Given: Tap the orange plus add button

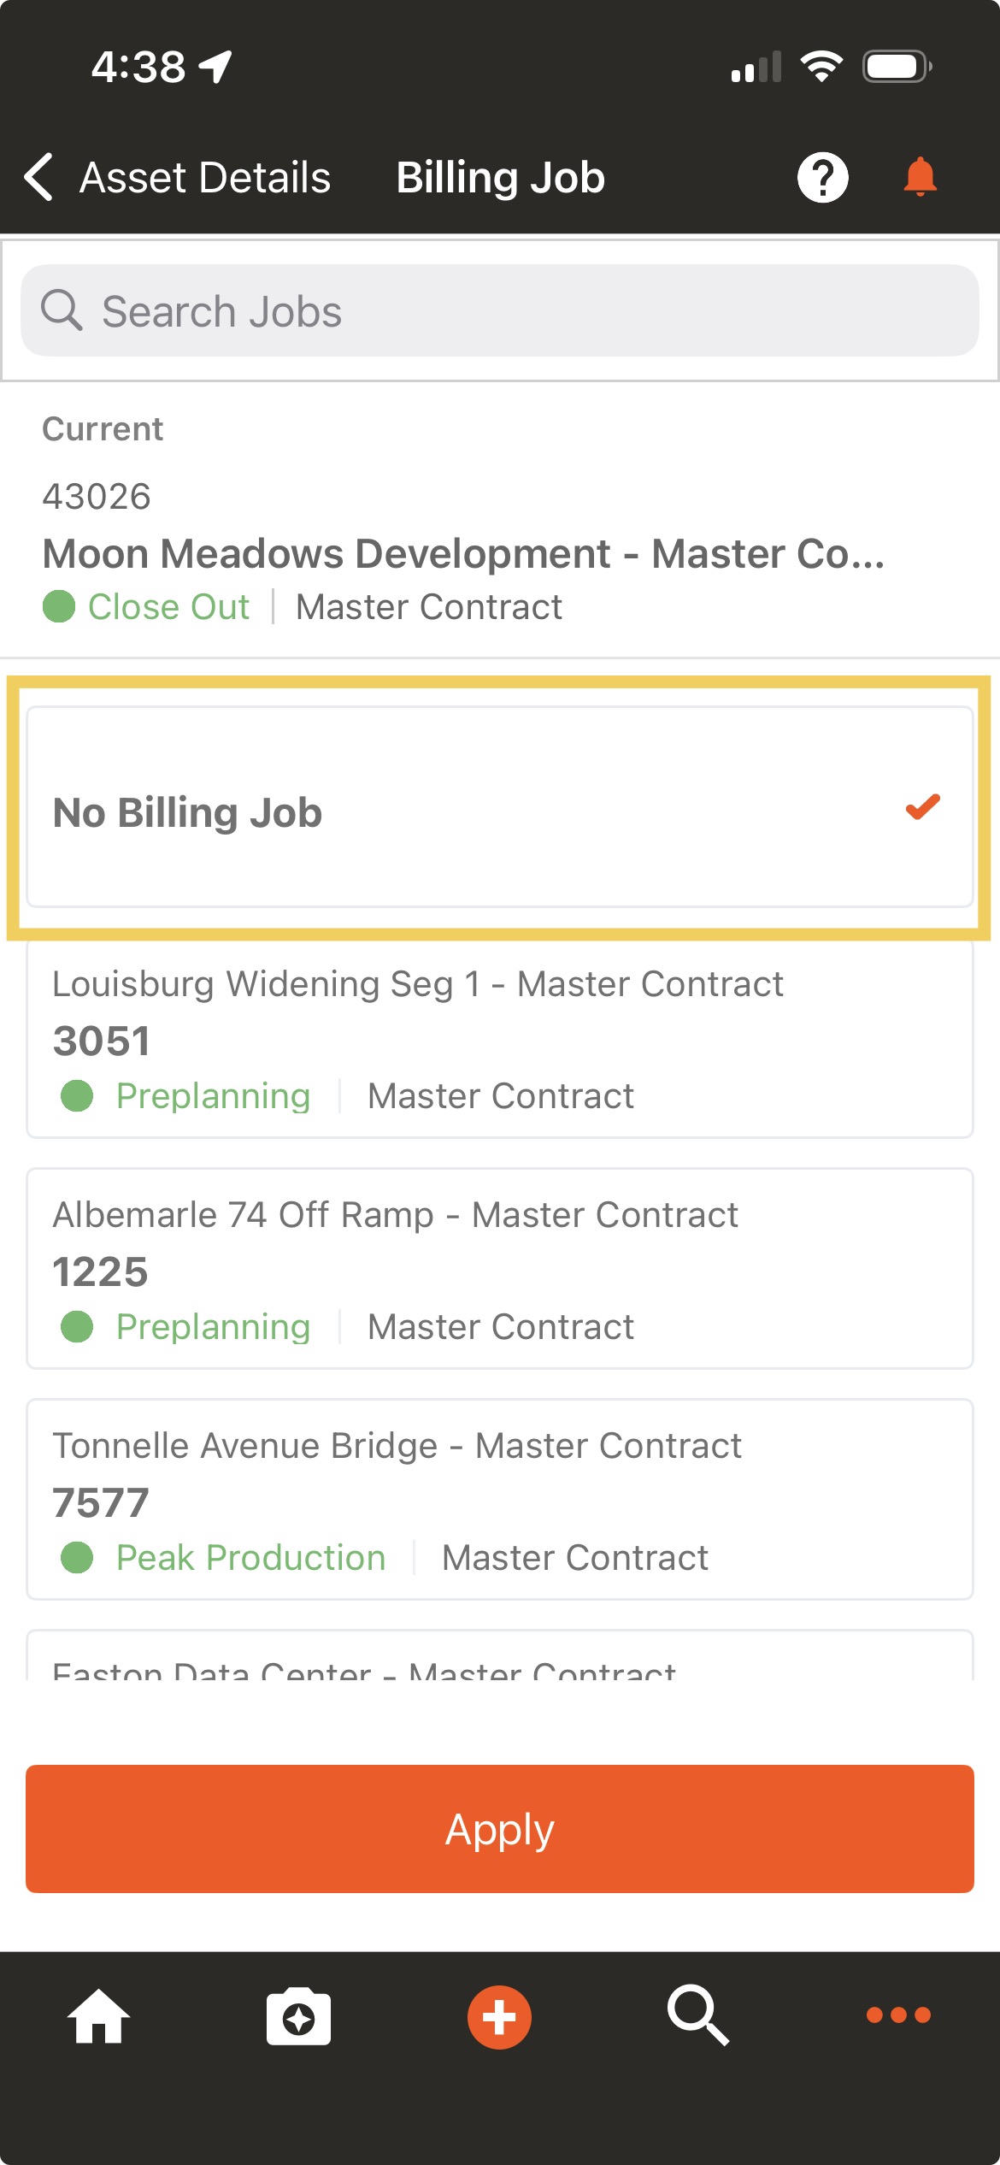Looking at the screenshot, I should click(x=499, y=2017).
